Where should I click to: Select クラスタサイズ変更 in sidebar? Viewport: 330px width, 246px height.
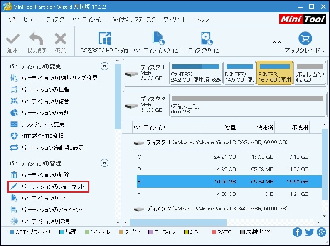click(37, 124)
